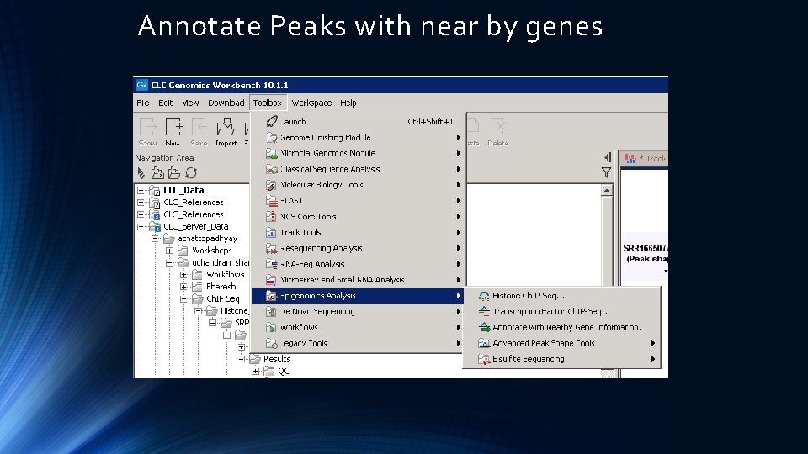Click the Launch rocket icon in Toolbox menu
The height and width of the screenshot is (454, 808).
pyautogui.click(x=272, y=121)
